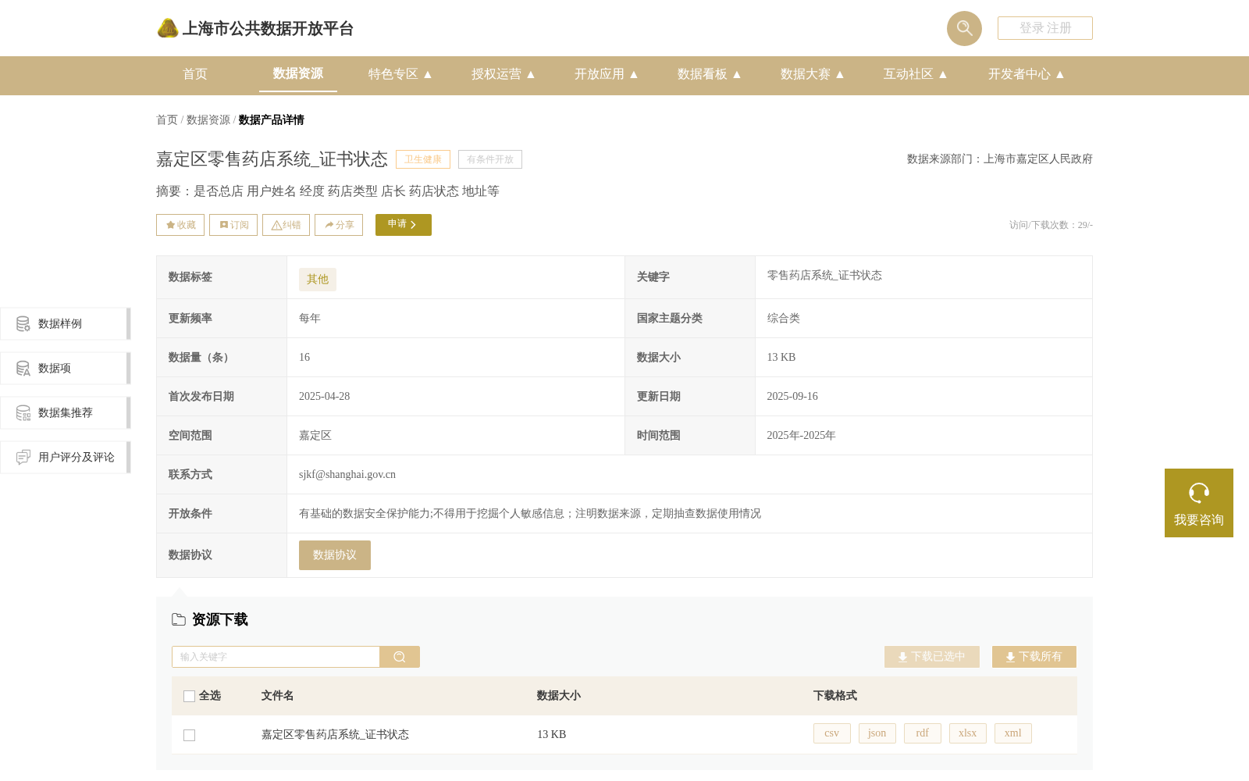
Task: Click the 申请 apply button
Action: (x=404, y=225)
